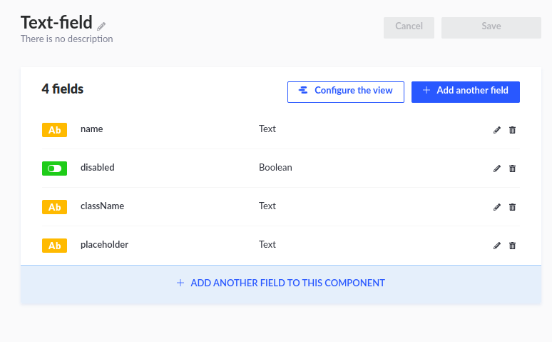Open editor for className field pencil icon

(x=497, y=207)
